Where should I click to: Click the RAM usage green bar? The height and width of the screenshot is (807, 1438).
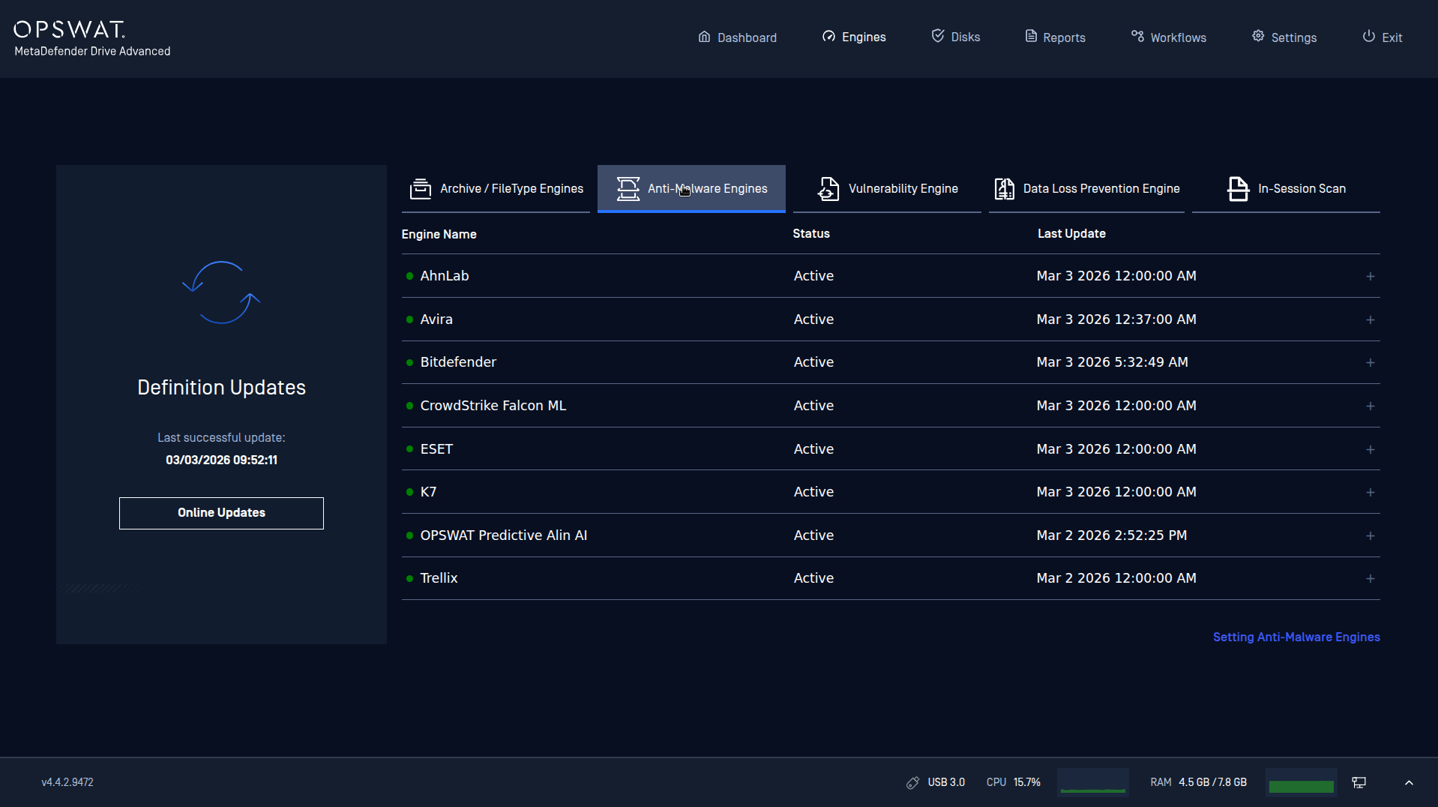click(x=1301, y=785)
